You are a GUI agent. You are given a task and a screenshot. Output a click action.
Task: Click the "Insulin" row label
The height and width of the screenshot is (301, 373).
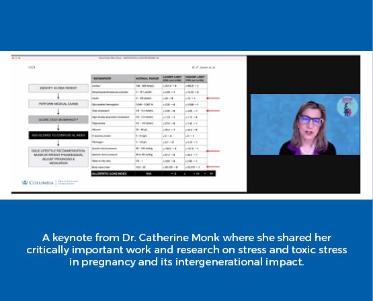[x=95, y=98]
